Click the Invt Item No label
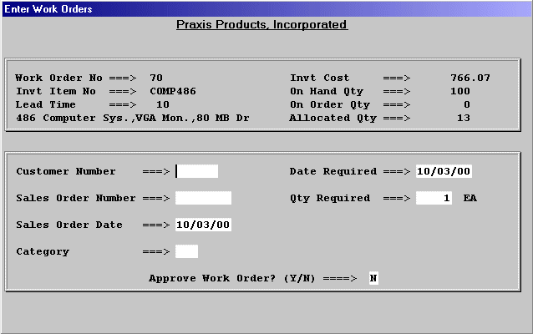533x334 pixels. (56, 91)
